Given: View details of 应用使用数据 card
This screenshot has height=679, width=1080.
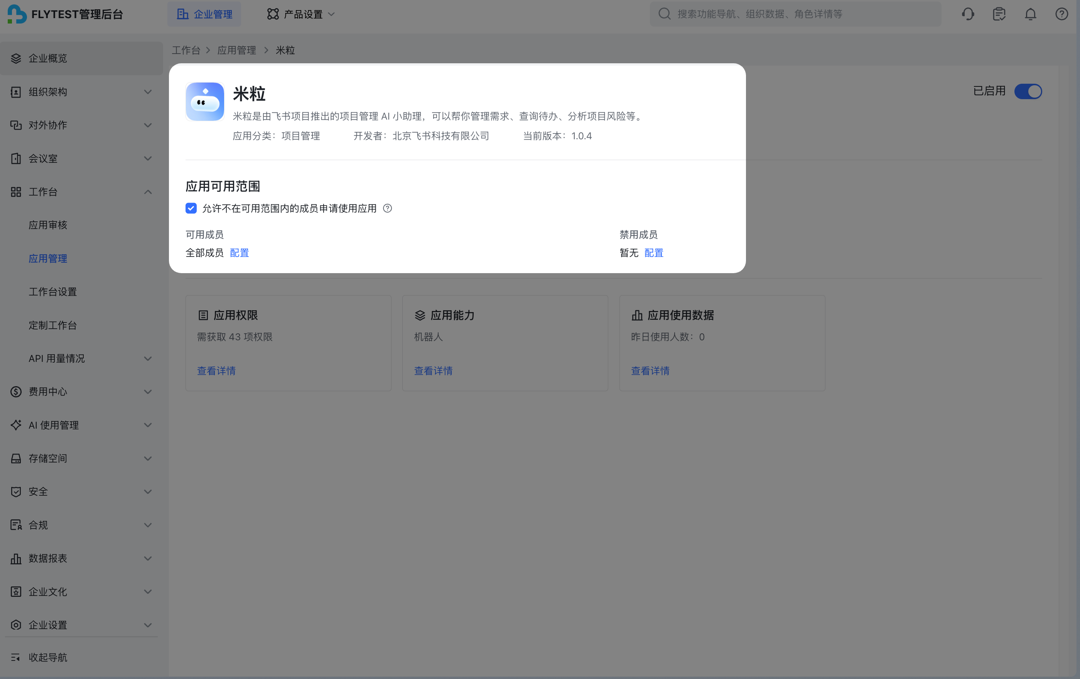Looking at the screenshot, I should pos(650,371).
